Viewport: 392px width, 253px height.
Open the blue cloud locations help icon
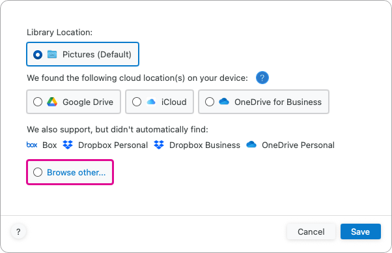[x=262, y=78]
